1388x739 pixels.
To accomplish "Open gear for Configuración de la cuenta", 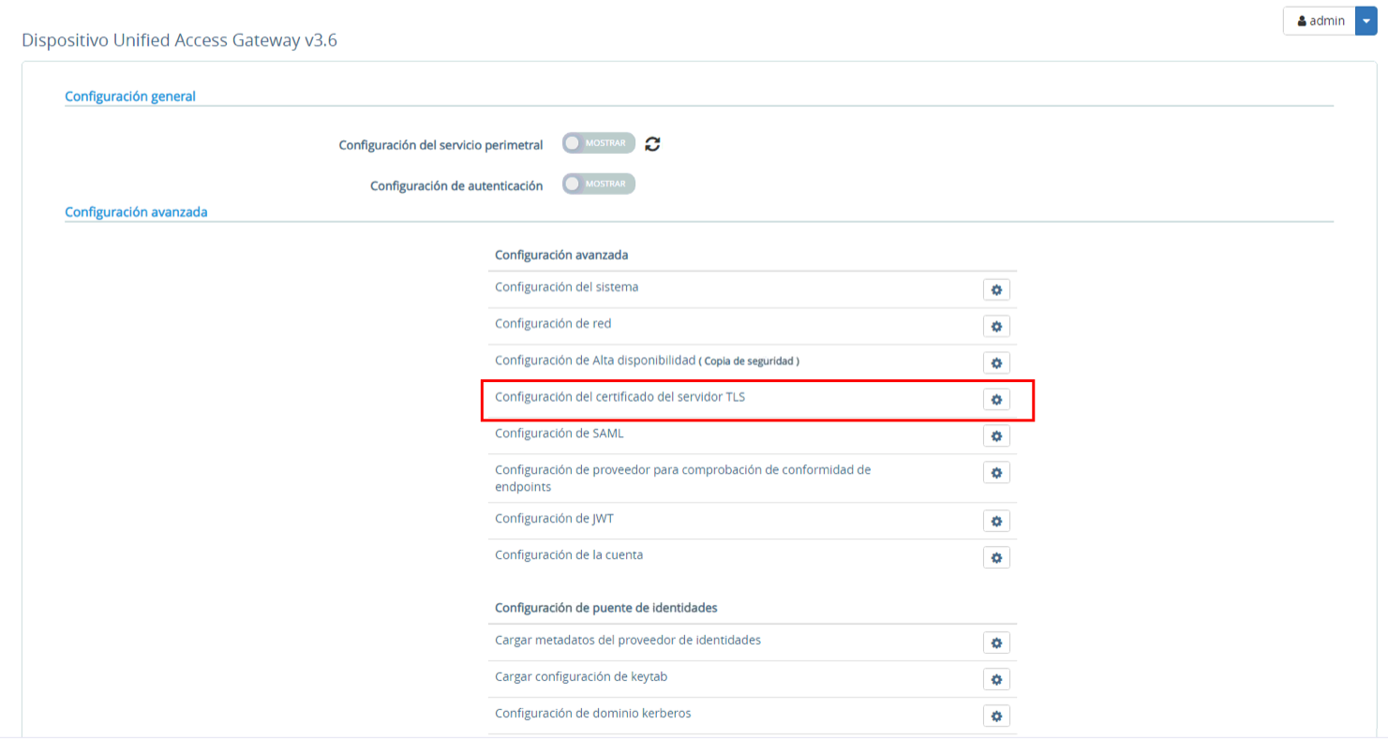I will click(x=996, y=557).
